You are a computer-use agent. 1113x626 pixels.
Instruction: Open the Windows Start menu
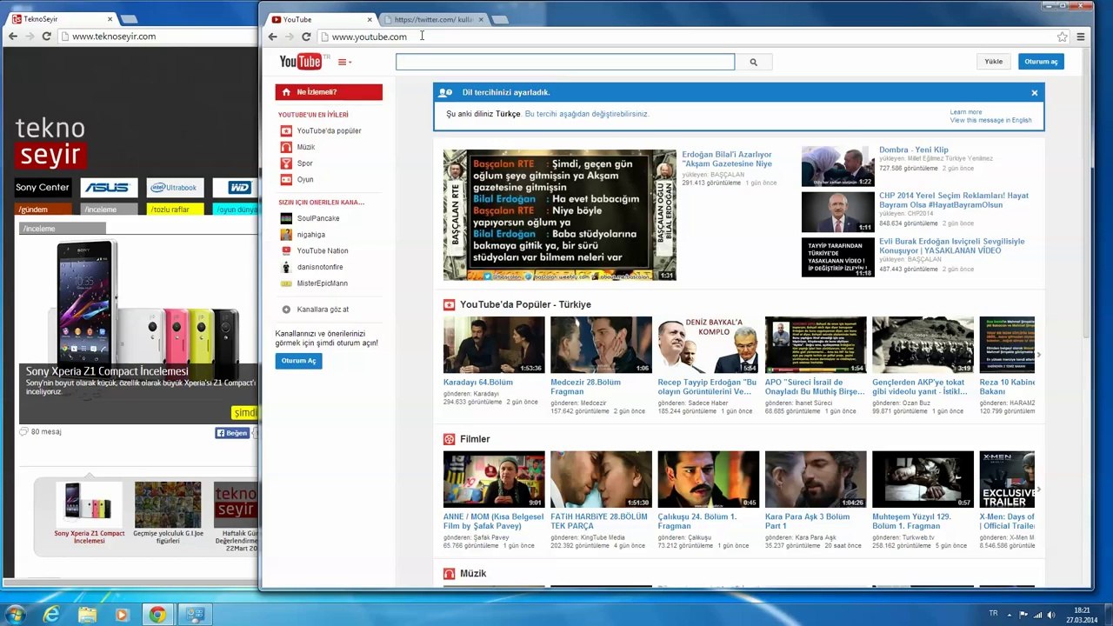[x=15, y=615]
